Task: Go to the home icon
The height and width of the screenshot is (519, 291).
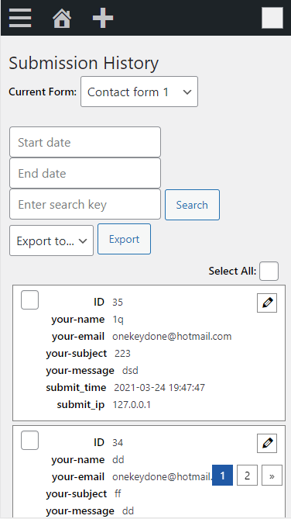Action: tap(62, 18)
